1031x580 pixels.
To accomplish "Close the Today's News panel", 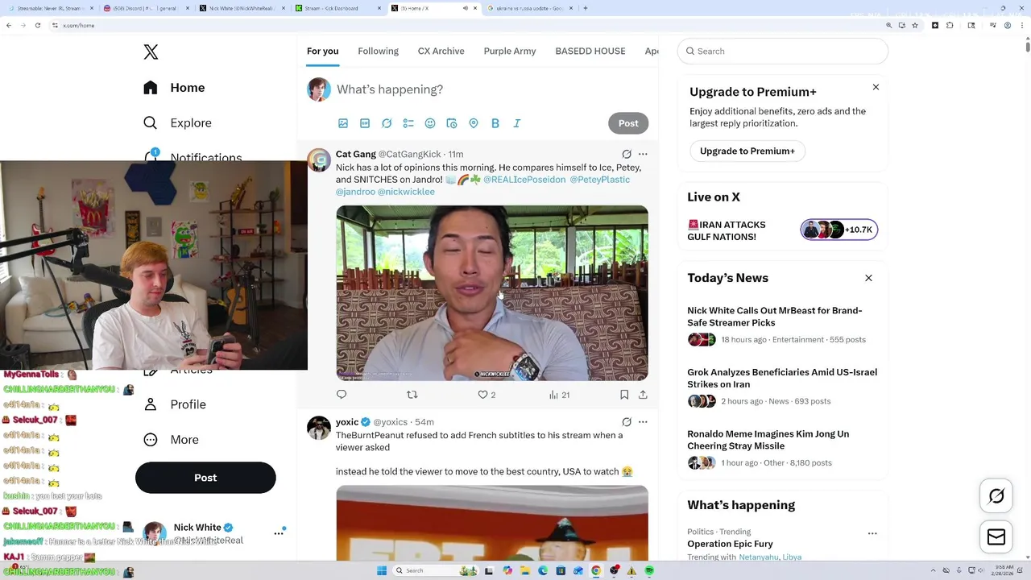I will pyautogui.click(x=868, y=278).
